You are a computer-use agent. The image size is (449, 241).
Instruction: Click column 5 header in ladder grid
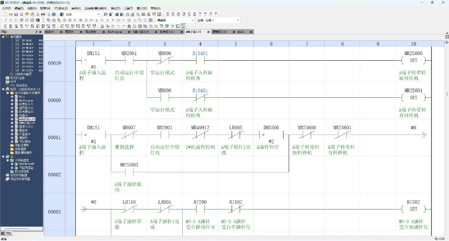coord(236,44)
